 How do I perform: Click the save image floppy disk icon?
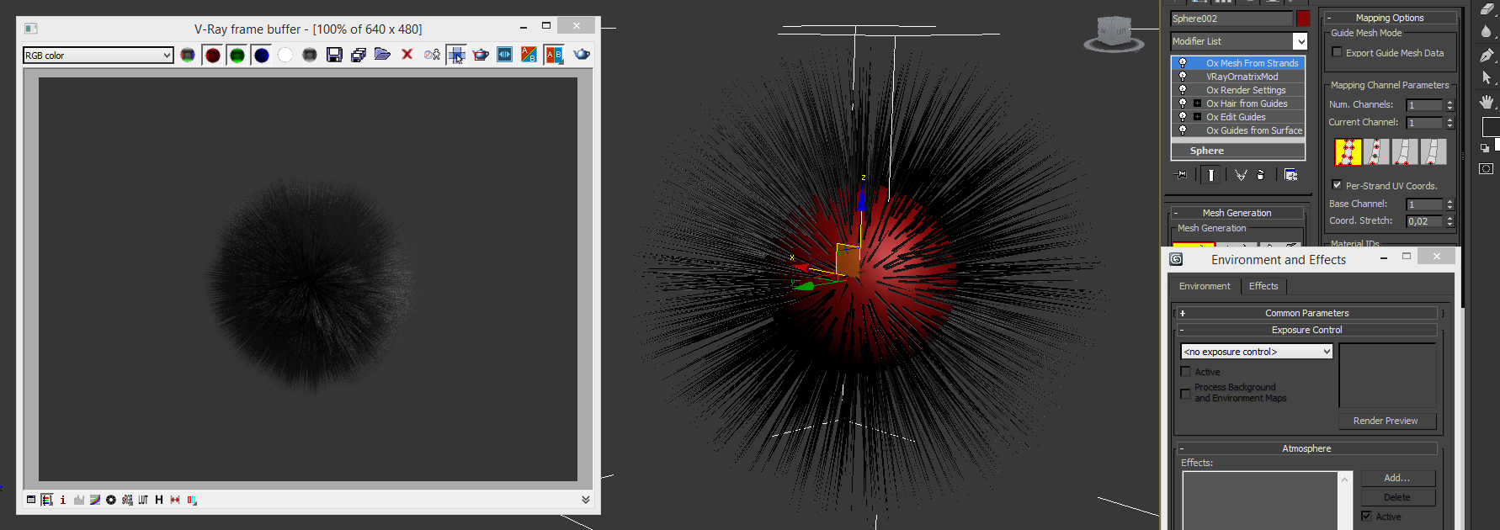tap(334, 55)
